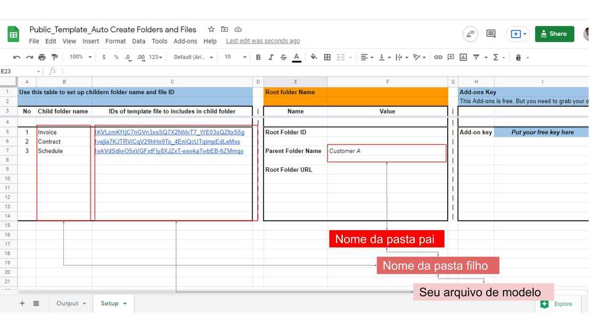
Task: Redo the last undone action
Action: 29,57
